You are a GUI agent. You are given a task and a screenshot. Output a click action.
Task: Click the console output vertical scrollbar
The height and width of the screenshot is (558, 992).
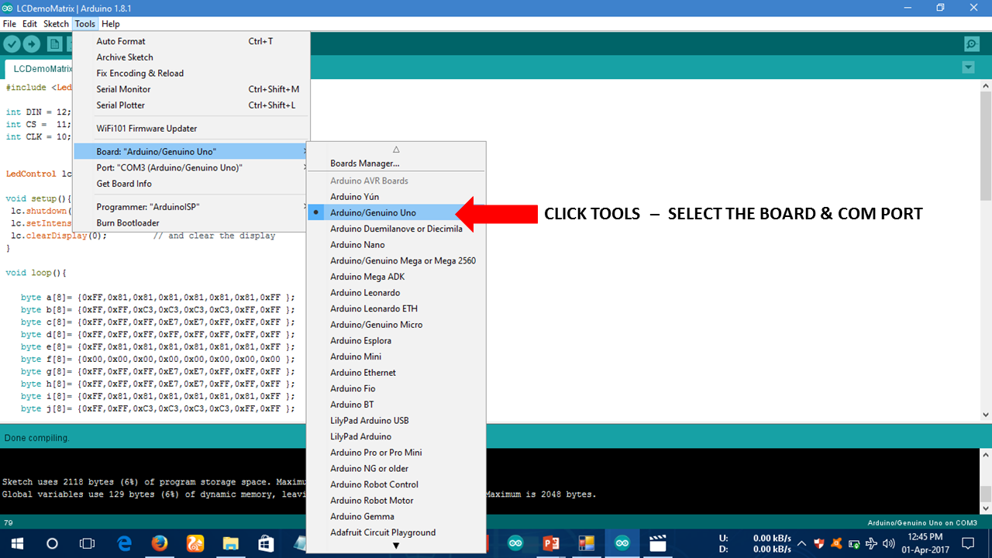pyautogui.click(x=985, y=480)
